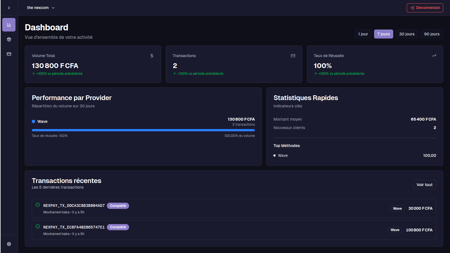Enable the 30 jours period view
This screenshot has height=253, width=450.
coord(407,34)
